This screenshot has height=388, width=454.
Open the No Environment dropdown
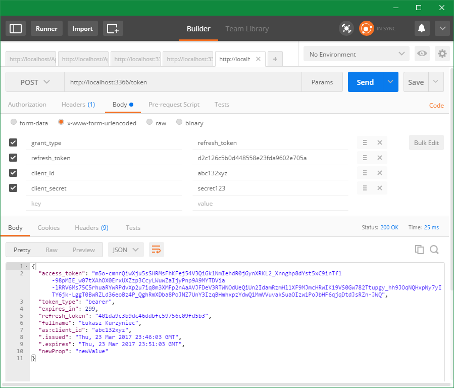pyautogui.click(x=357, y=54)
